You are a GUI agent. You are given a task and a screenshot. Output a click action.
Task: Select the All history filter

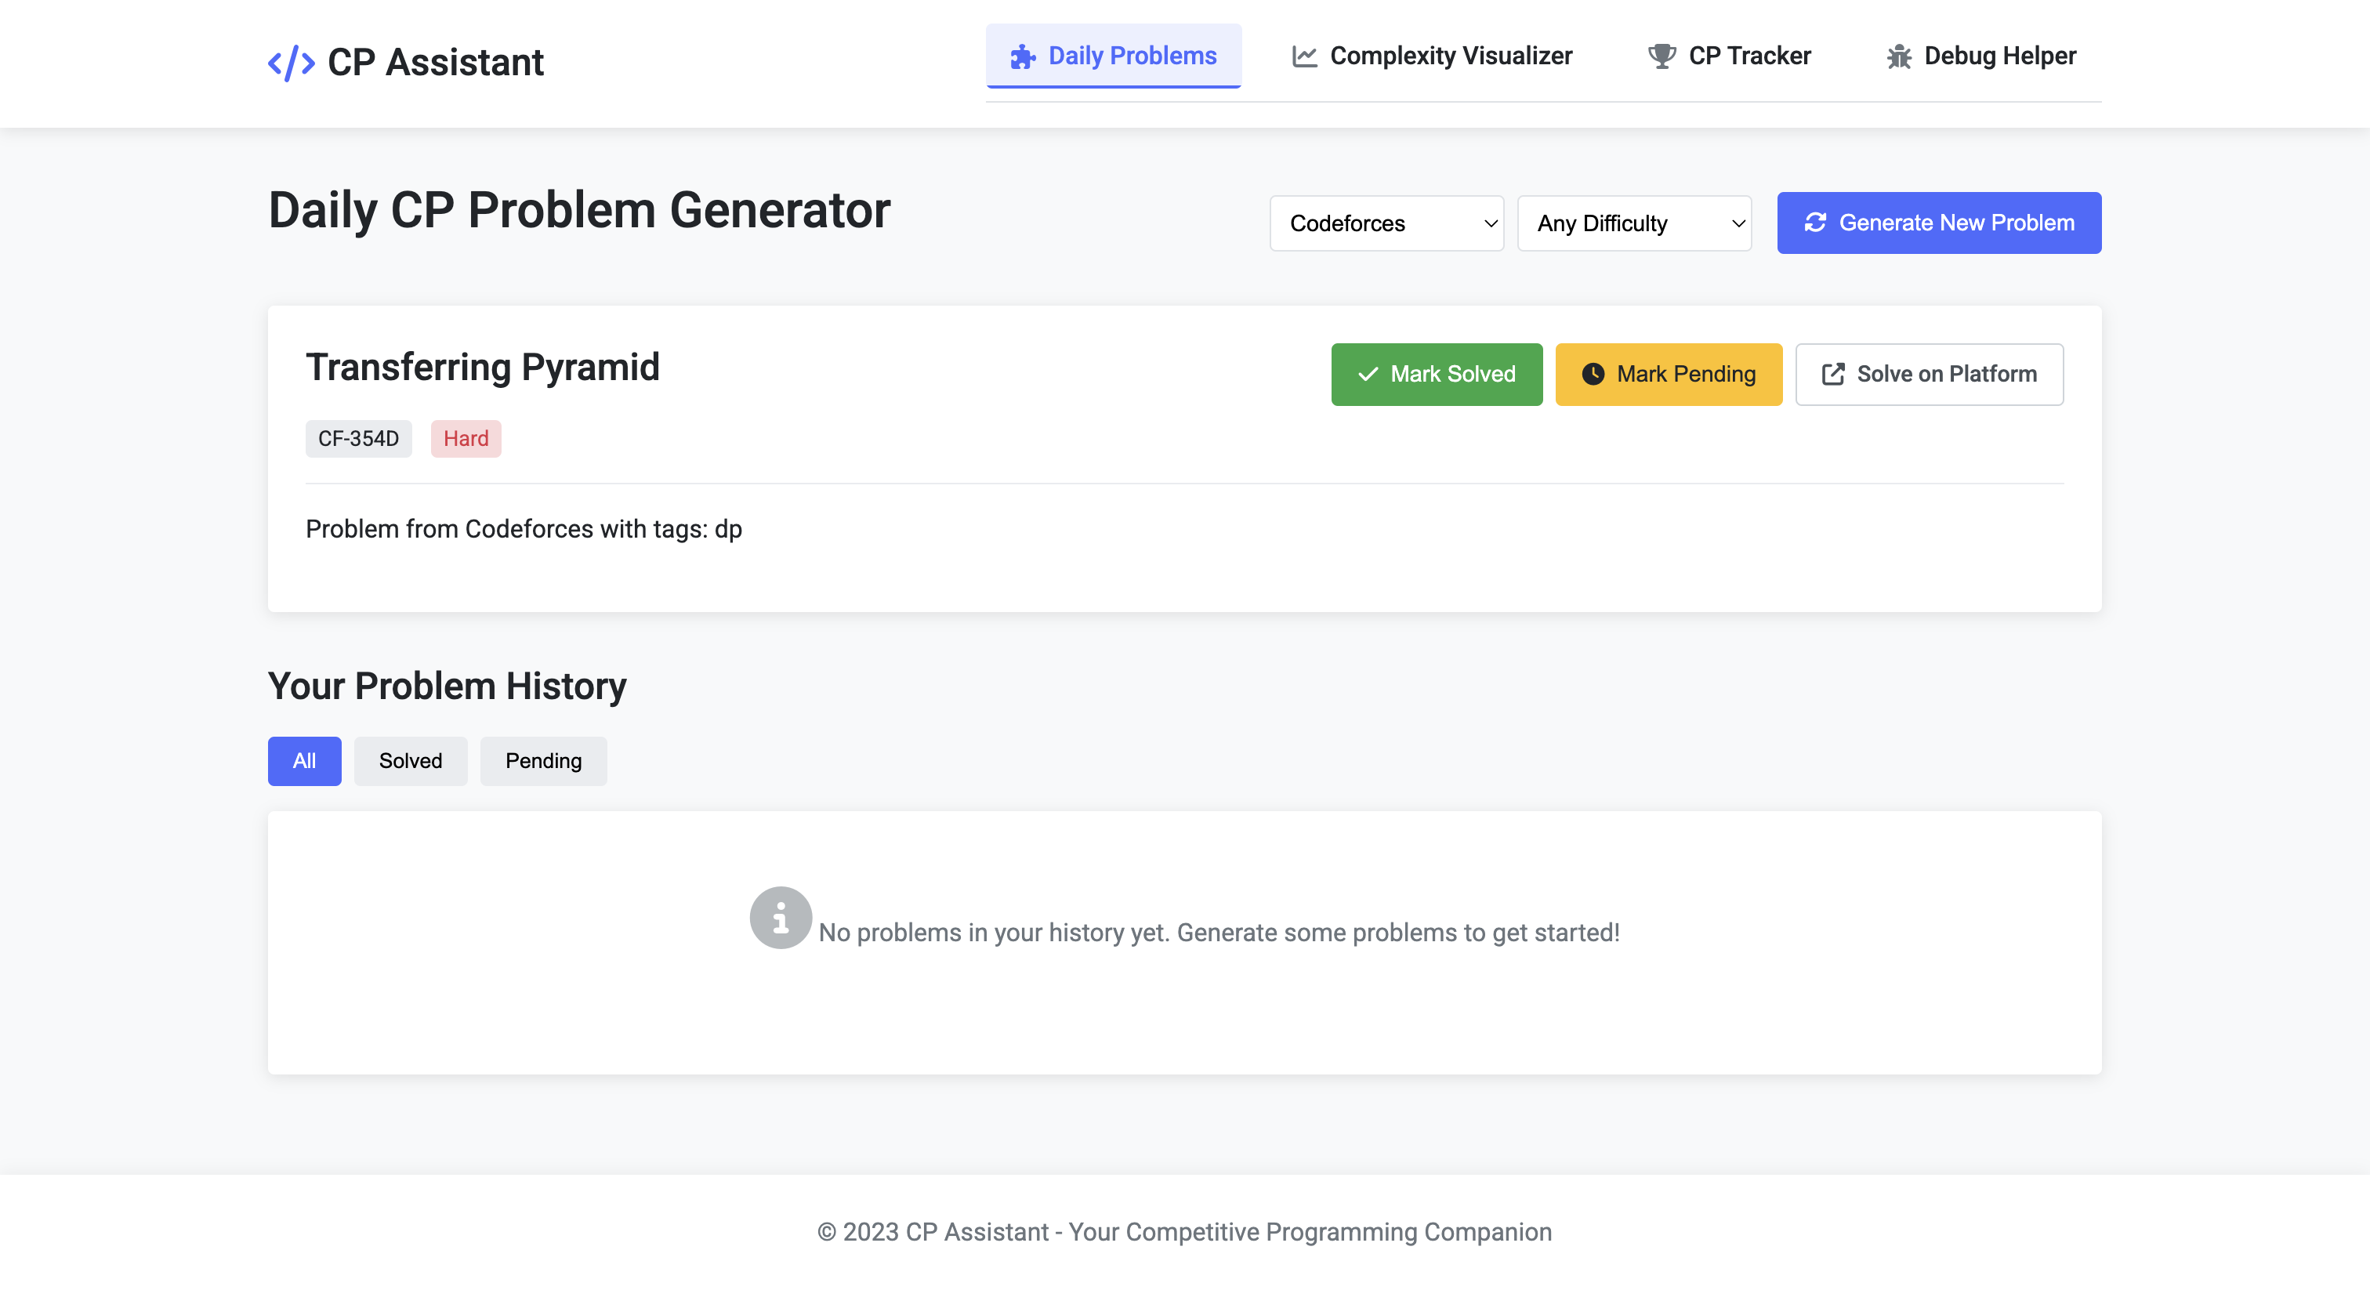(x=303, y=761)
